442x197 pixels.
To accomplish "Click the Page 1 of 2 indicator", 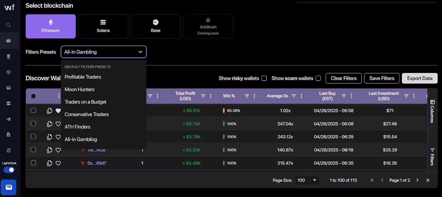I will tap(399, 180).
